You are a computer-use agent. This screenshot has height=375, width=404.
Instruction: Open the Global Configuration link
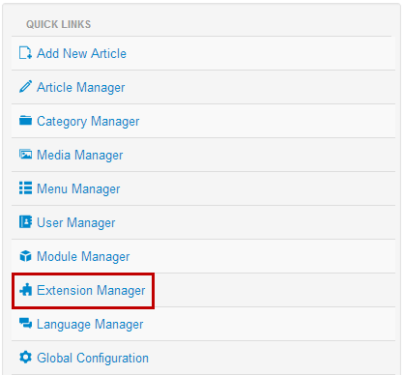click(93, 359)
